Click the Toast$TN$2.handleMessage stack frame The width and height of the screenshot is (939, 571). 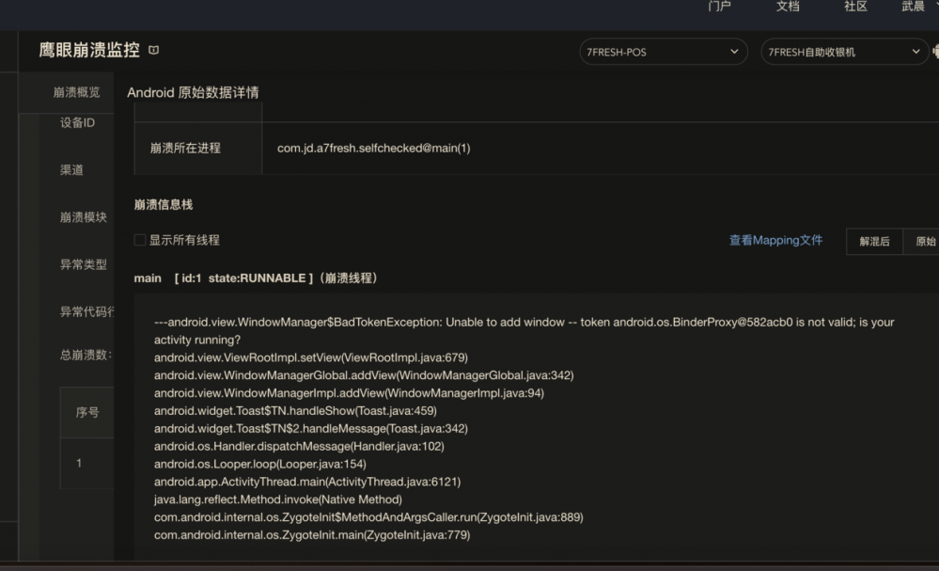click(311, 428)
